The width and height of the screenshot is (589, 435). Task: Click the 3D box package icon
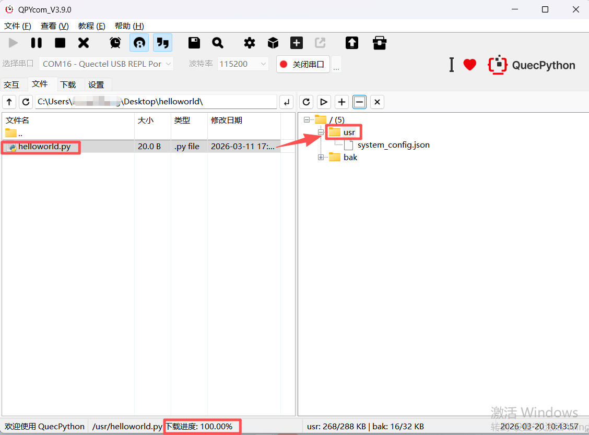273,43
